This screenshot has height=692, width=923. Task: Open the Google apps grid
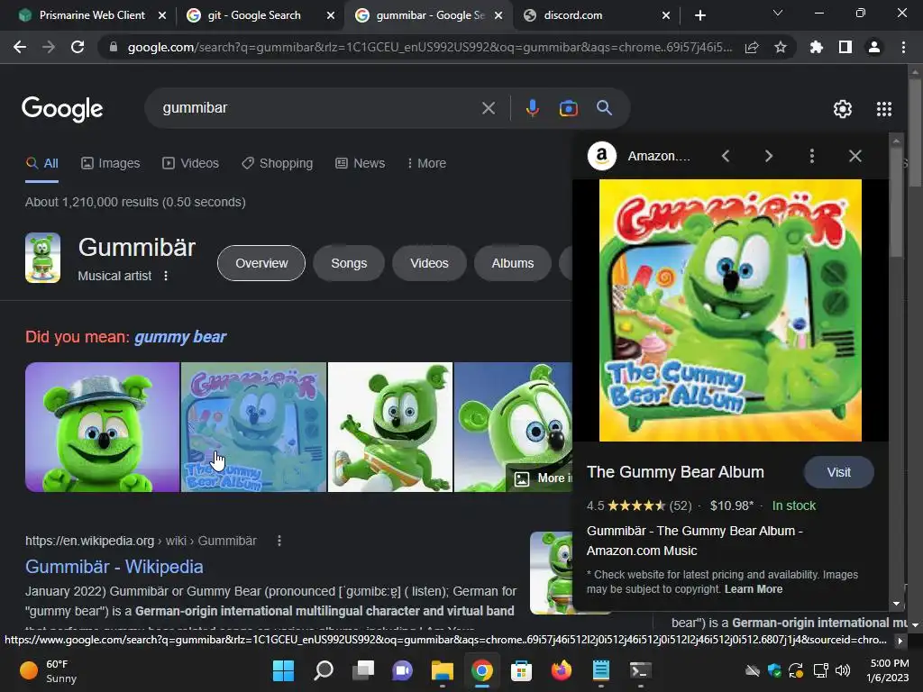click(x=884, y=109)
